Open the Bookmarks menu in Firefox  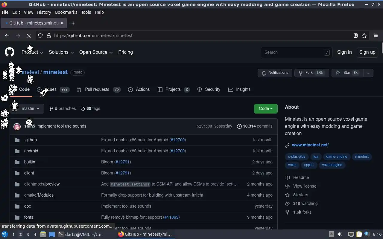click(x=66, y=12)
